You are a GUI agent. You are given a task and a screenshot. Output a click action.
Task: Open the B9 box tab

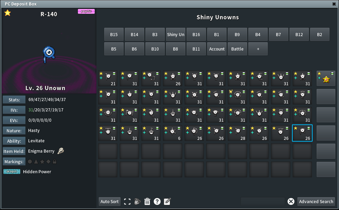[x=237, y=34]
